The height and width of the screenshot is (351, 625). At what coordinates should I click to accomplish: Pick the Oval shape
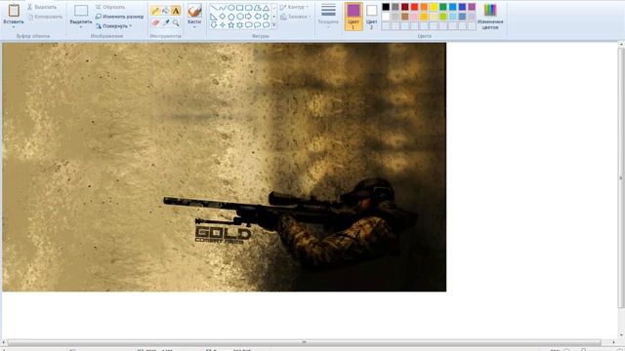pos(231,8)
